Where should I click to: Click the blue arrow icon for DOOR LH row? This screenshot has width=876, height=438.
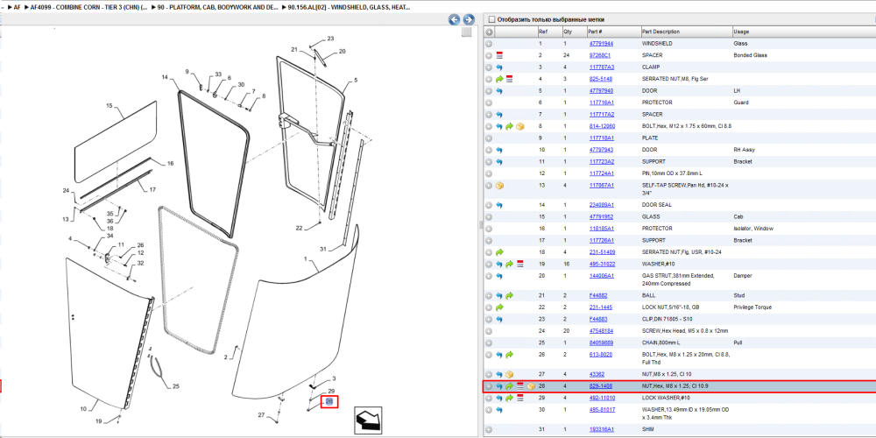click(x=499, y=90)
